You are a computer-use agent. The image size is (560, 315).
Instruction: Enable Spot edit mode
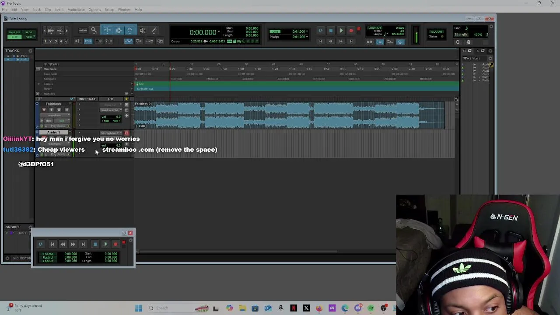[x=29, y=32]
